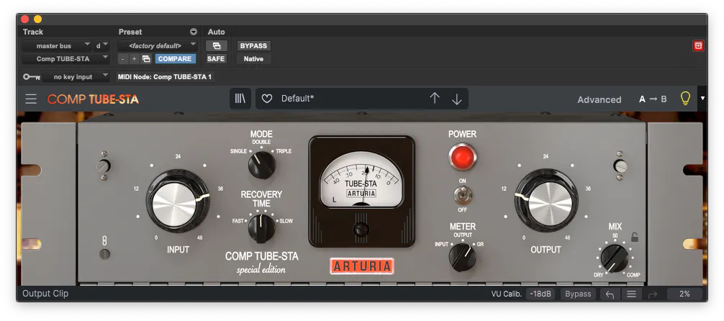Click the key input key icon
This screenshot has width=724, height=321.
click(32, 77)
